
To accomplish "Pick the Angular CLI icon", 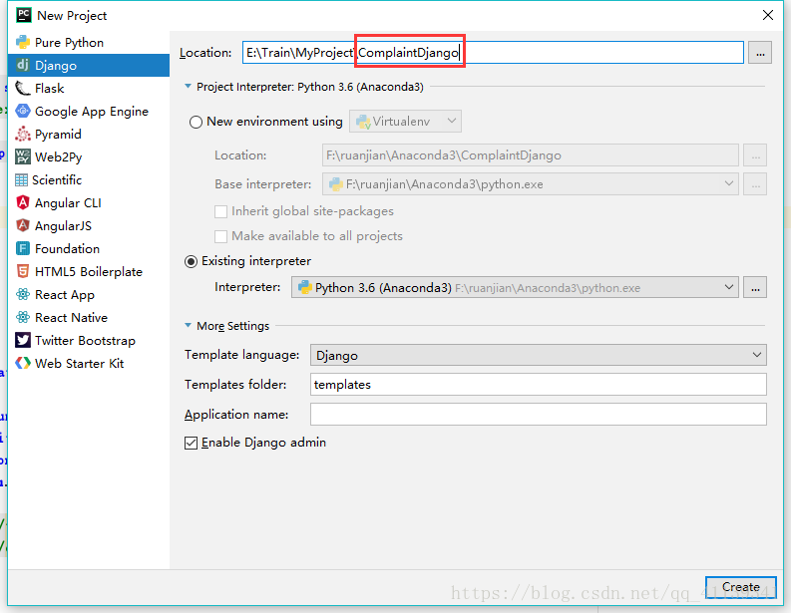I will (x=23, y=202).
